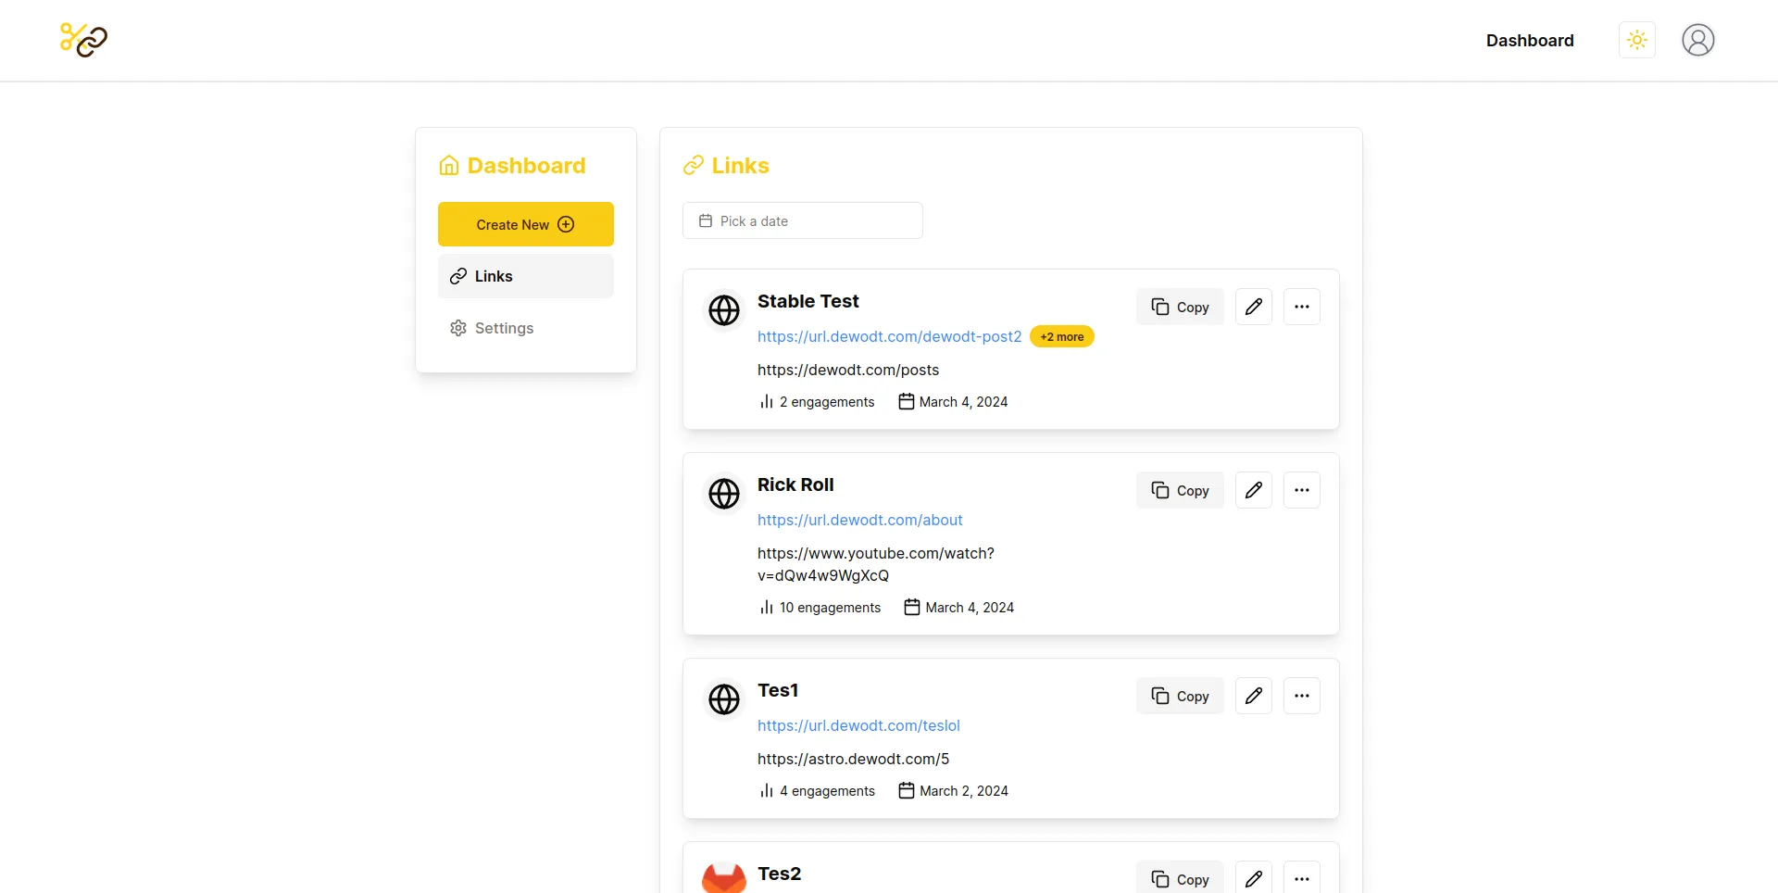
Task: Select the gear icon next to Settings
Action: point(457,328)
